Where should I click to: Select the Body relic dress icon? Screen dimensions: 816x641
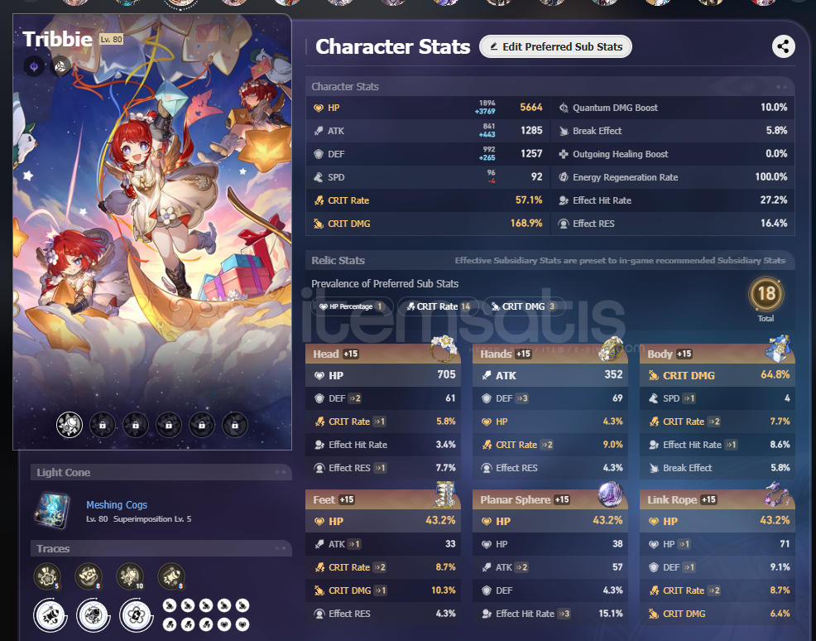click(x=779, y=349)
